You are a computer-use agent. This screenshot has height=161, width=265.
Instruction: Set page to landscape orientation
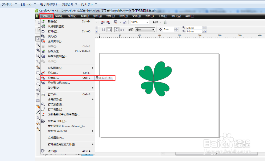[109, 30]
